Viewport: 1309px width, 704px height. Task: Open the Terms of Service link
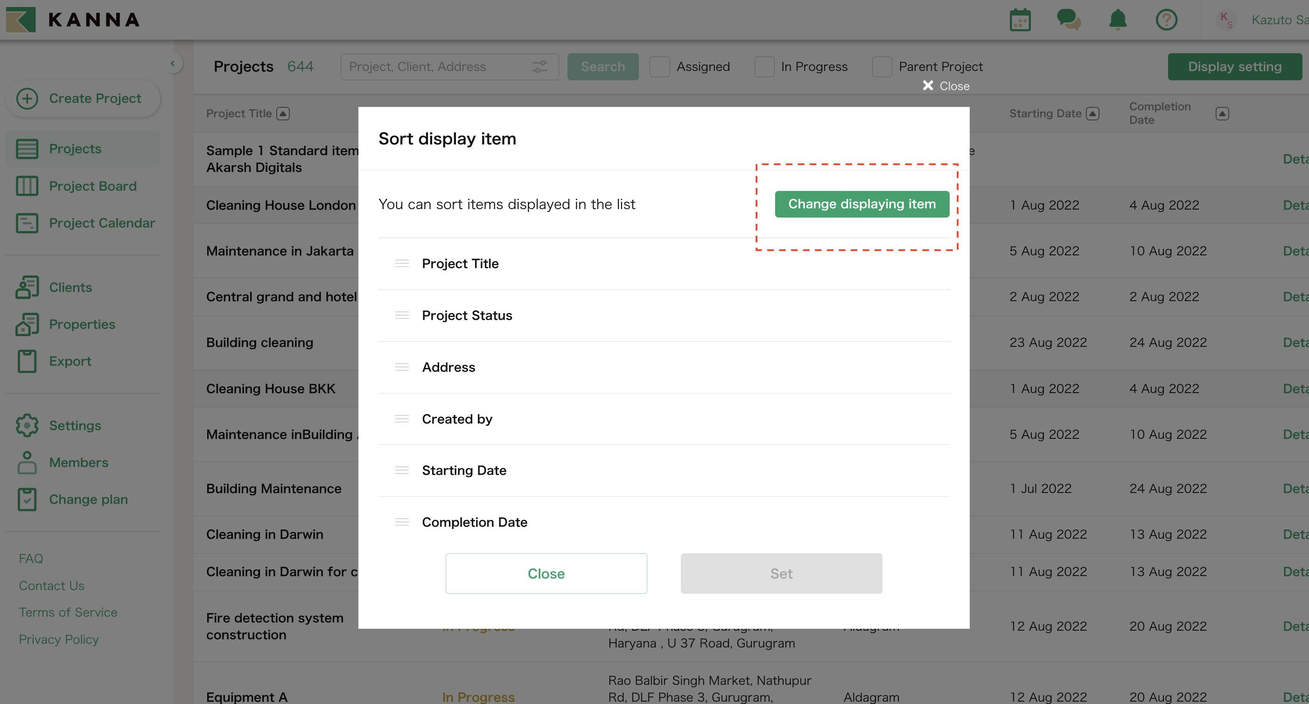[68, 612]
